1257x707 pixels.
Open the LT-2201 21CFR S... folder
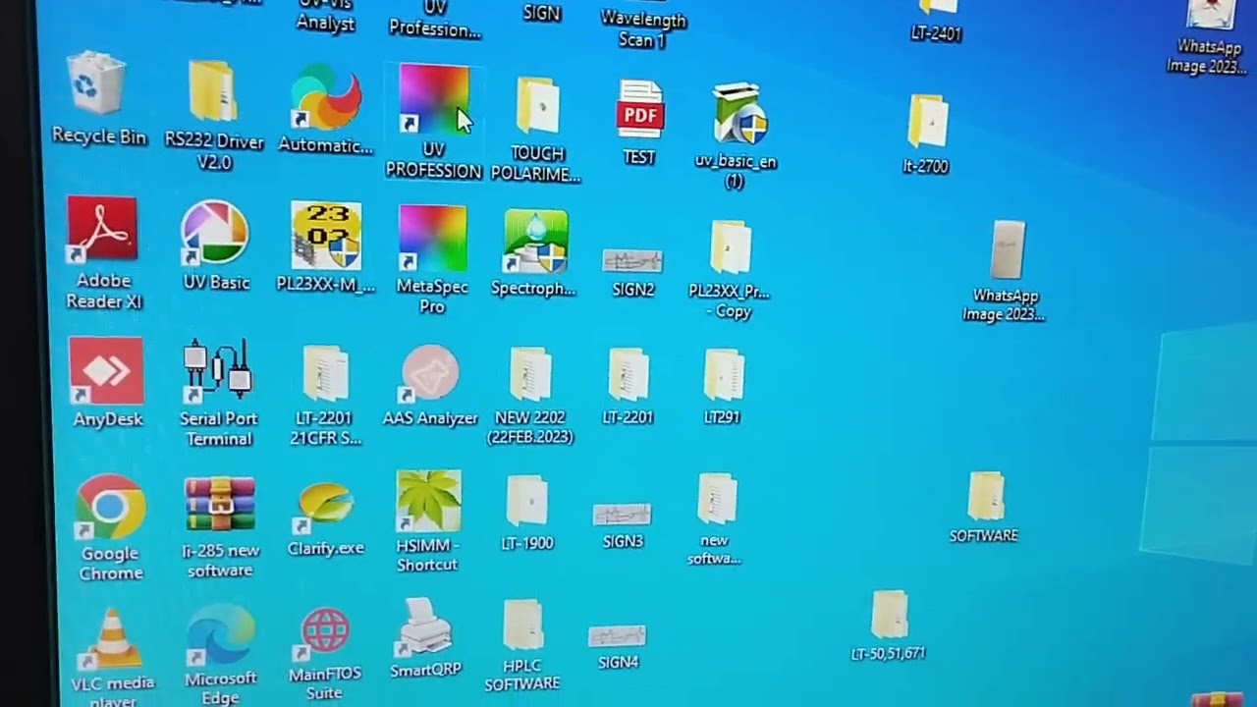[325, 373]
